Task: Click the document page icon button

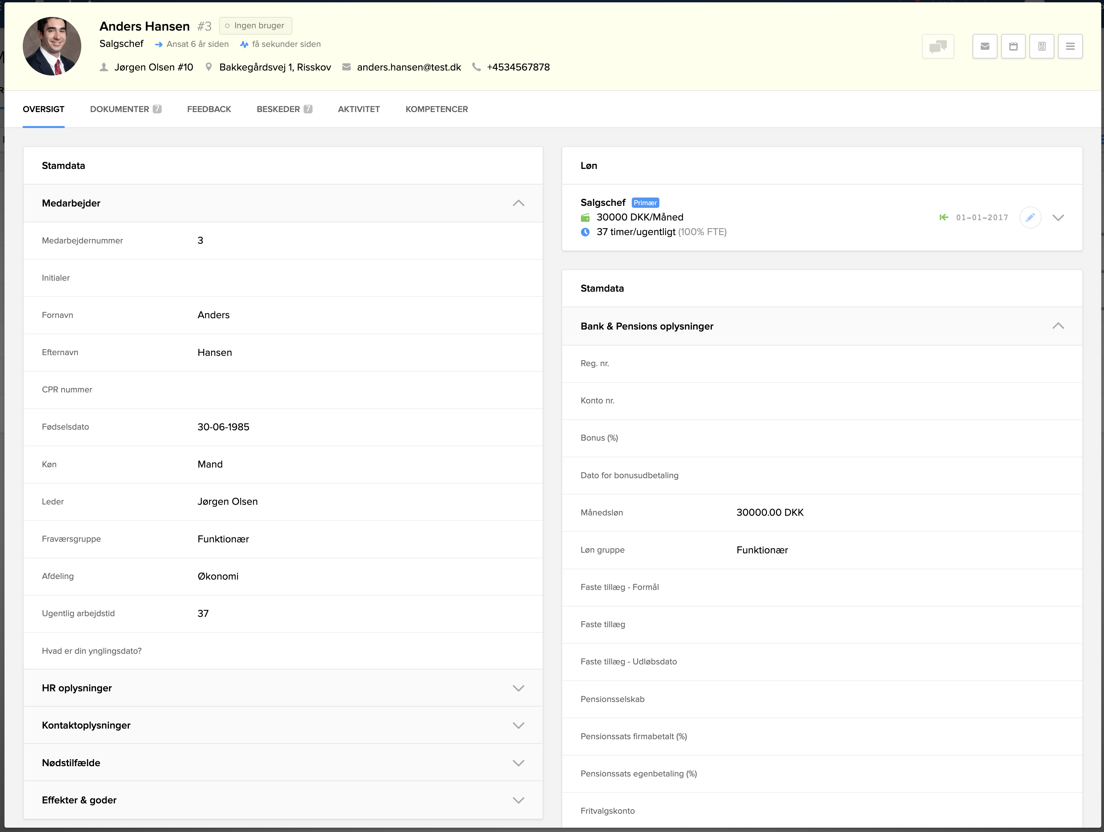Action: coord(1042,47)
